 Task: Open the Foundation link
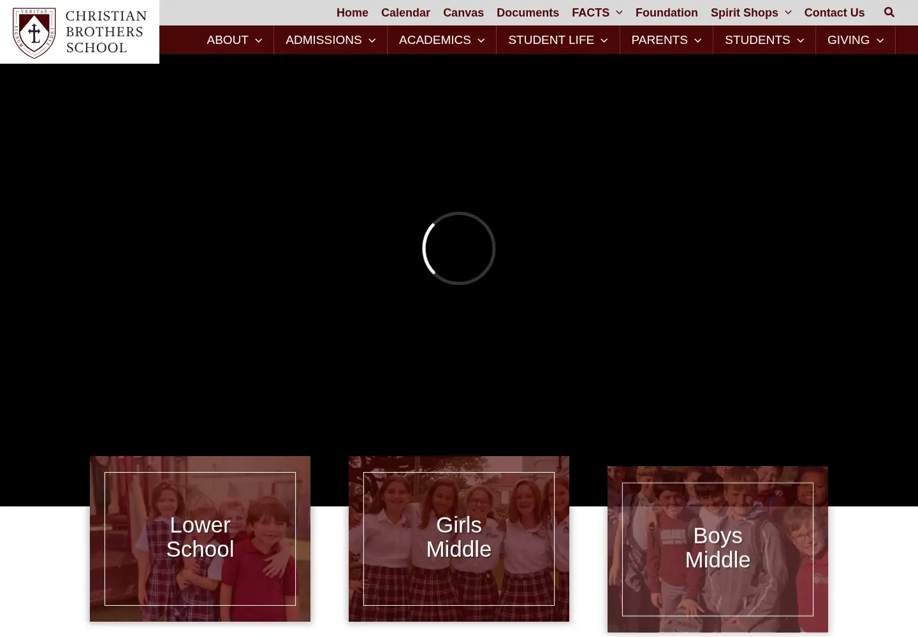667,13
